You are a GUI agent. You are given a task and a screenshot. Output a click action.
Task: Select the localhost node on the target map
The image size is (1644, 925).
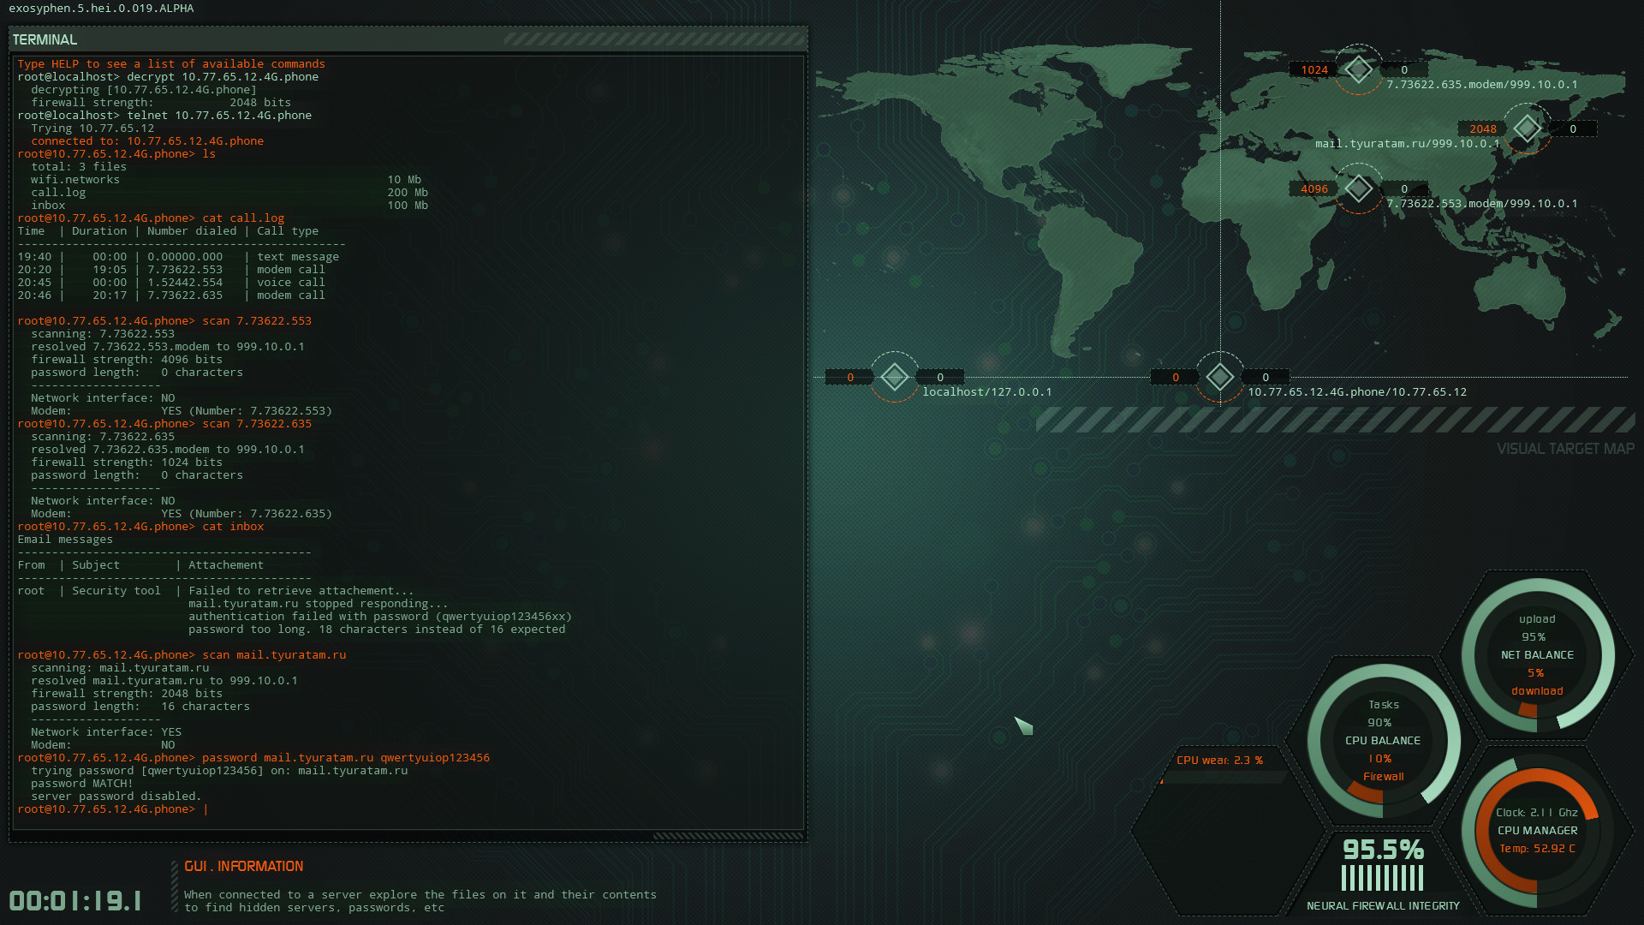(894, 377)
